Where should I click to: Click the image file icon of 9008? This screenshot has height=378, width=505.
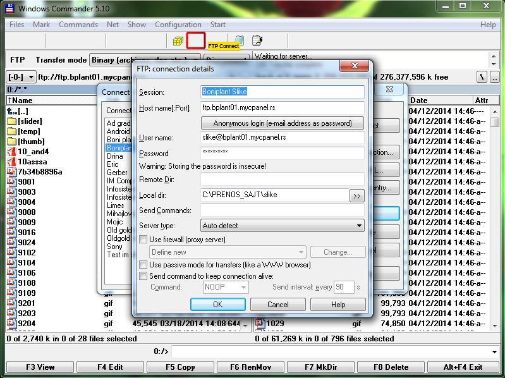(x=11, y=212)
